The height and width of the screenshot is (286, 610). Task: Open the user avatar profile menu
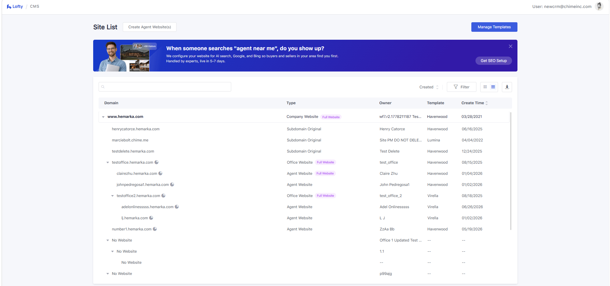599,6
